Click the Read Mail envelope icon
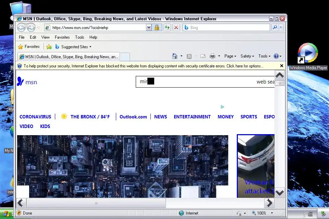The height and width of the screenshot is (219, 329). [203, 56]
